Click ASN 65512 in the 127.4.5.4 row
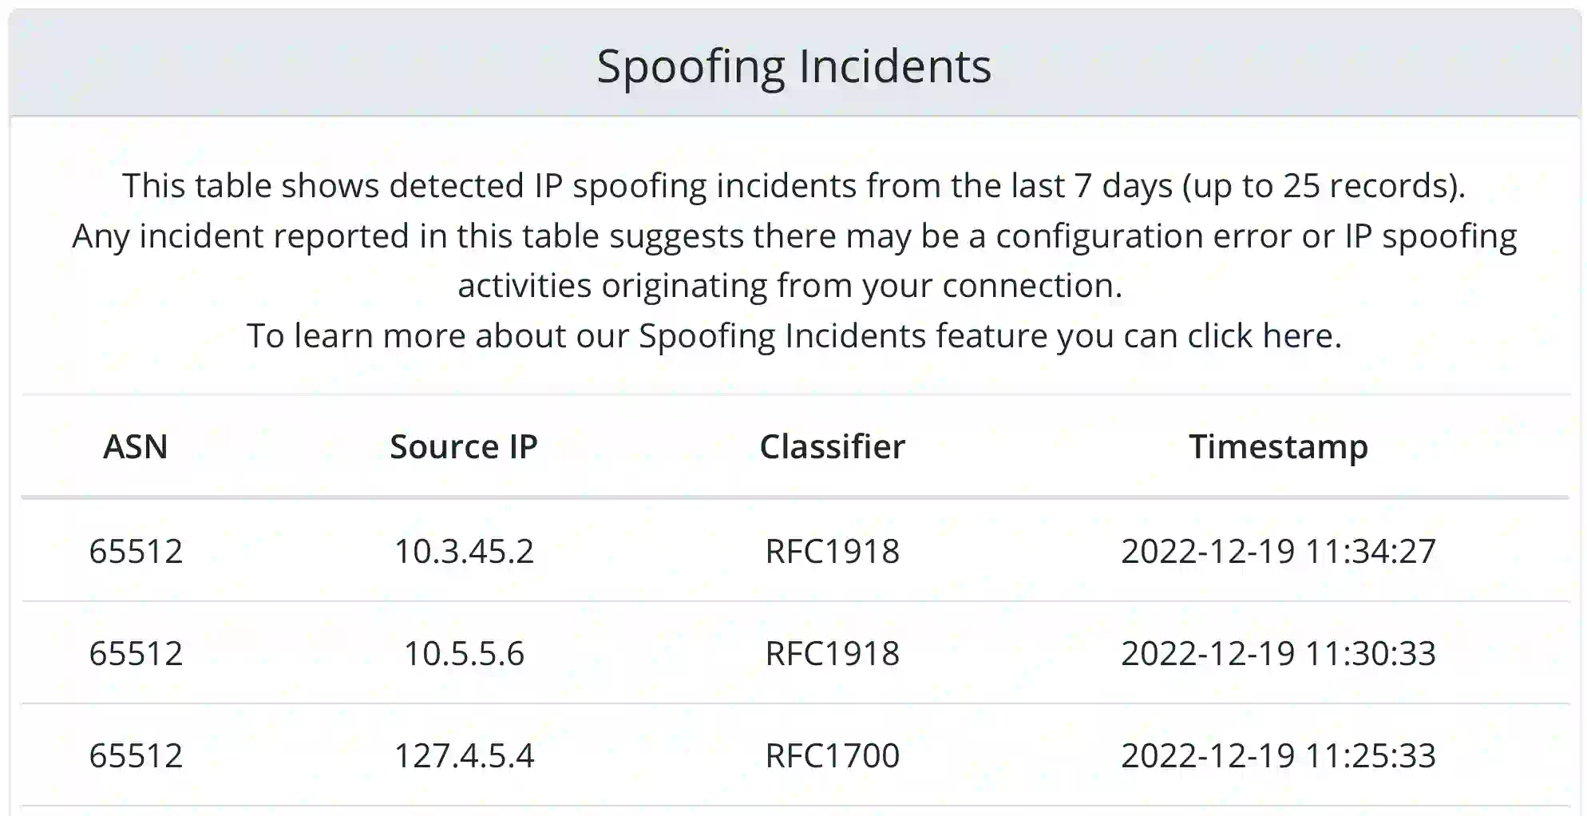 pyautogui.click(x=136, y=755)
